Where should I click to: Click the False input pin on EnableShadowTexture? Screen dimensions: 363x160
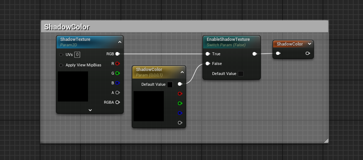tap(207, 63)
